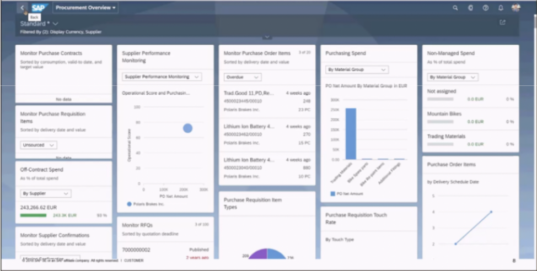Open the Unsourced dropdown
The image size is (537, 271).
[x=39, y=145]
